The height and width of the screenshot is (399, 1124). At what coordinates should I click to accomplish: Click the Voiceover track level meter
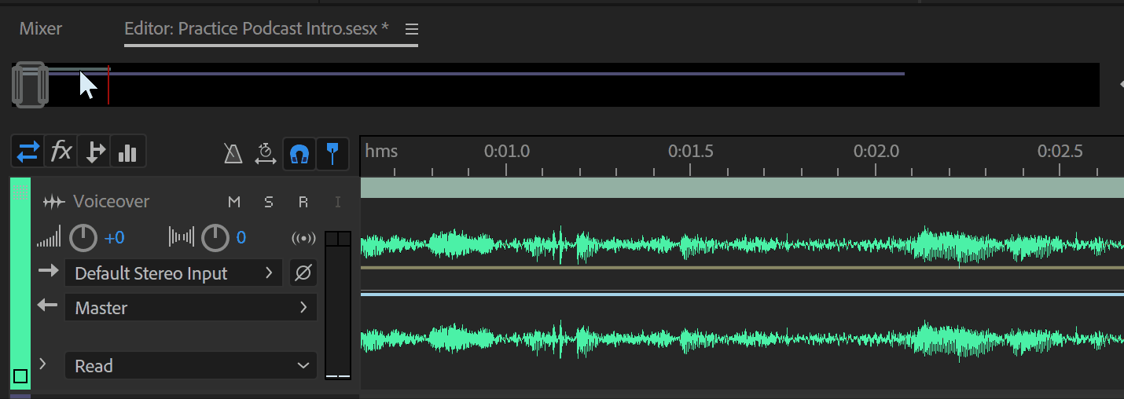coord(338,305)
